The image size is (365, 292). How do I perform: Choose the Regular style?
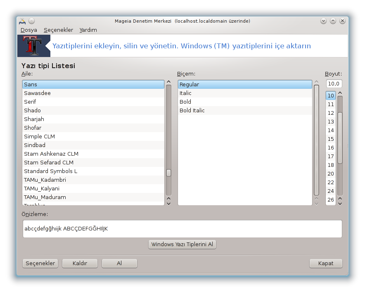tap(245, 85)
